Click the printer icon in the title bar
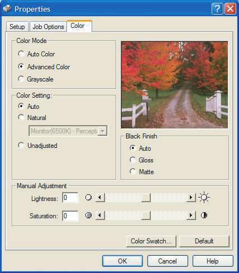The height and width of the screenshot is (273, 239). coord(7,9)
